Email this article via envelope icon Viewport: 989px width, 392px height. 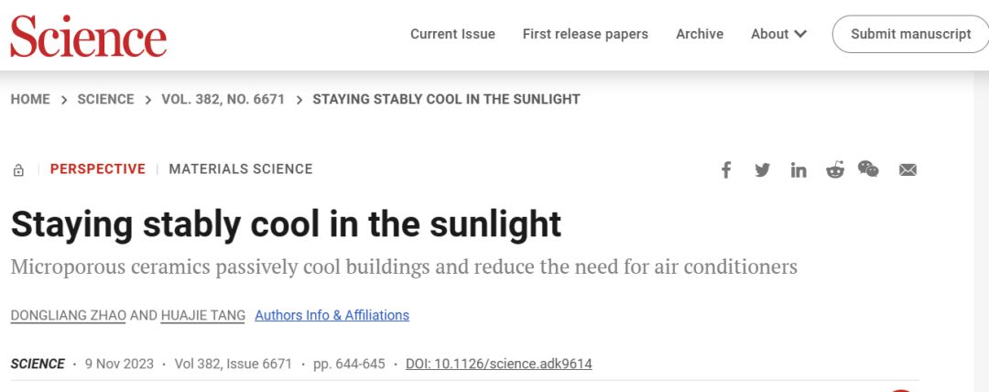click(x=907, y=169)
